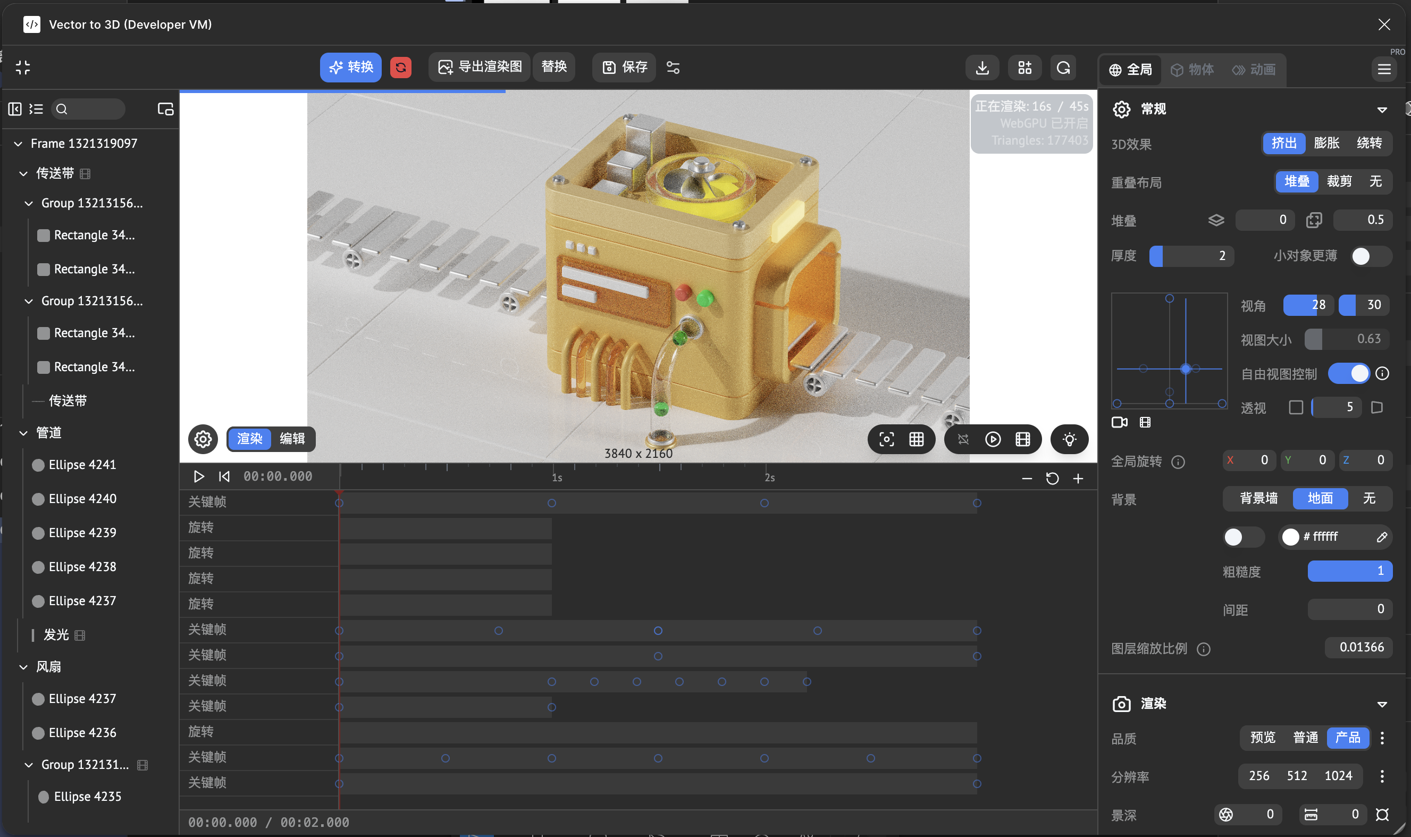Click the film strip icon in viewport
This screenshot has width=1411, height=837.
tap(1022, 439)
